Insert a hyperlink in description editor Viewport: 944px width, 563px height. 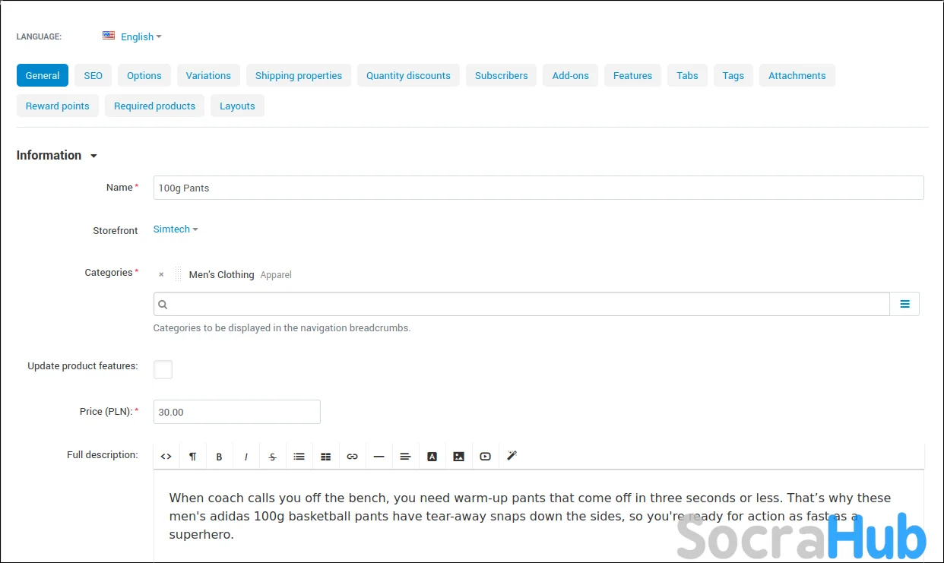tap(352, 457)
